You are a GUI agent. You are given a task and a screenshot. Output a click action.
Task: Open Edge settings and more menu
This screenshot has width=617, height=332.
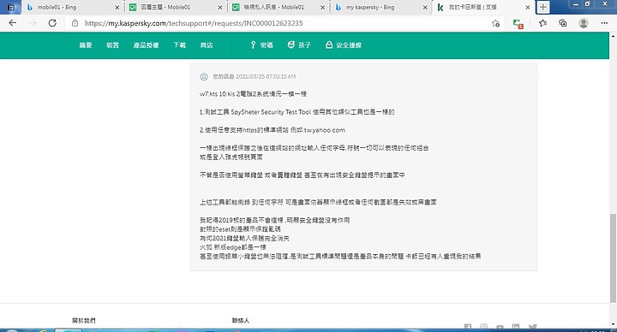(604, 23)
